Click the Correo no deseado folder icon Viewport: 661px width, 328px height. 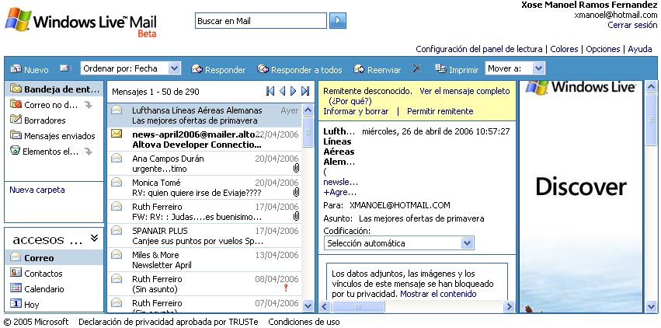tap(16, 104)
